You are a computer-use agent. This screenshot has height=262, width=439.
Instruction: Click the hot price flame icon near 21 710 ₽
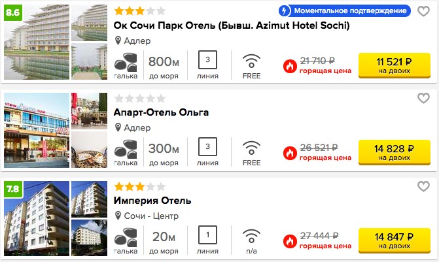click(x=290, y=66)
